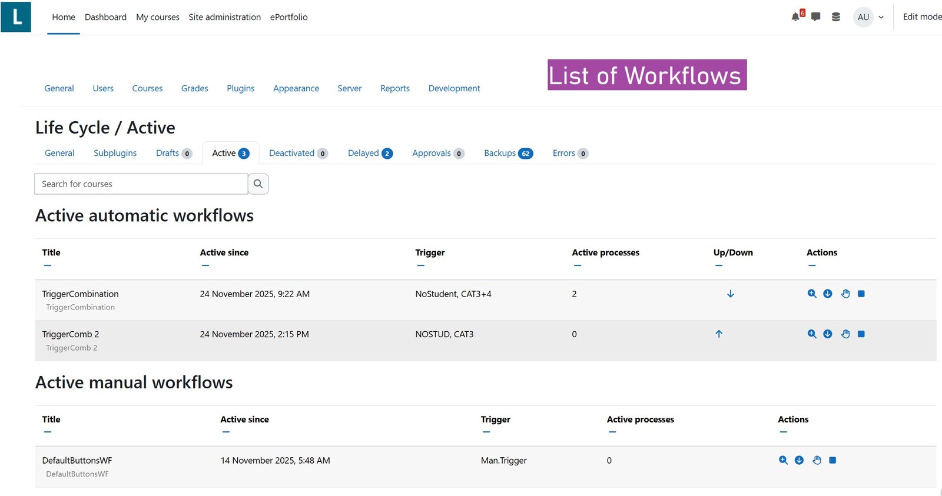Open the Life Cycle General tab
Viewport: 942px width, 496px height.
(x=59, y=153)
